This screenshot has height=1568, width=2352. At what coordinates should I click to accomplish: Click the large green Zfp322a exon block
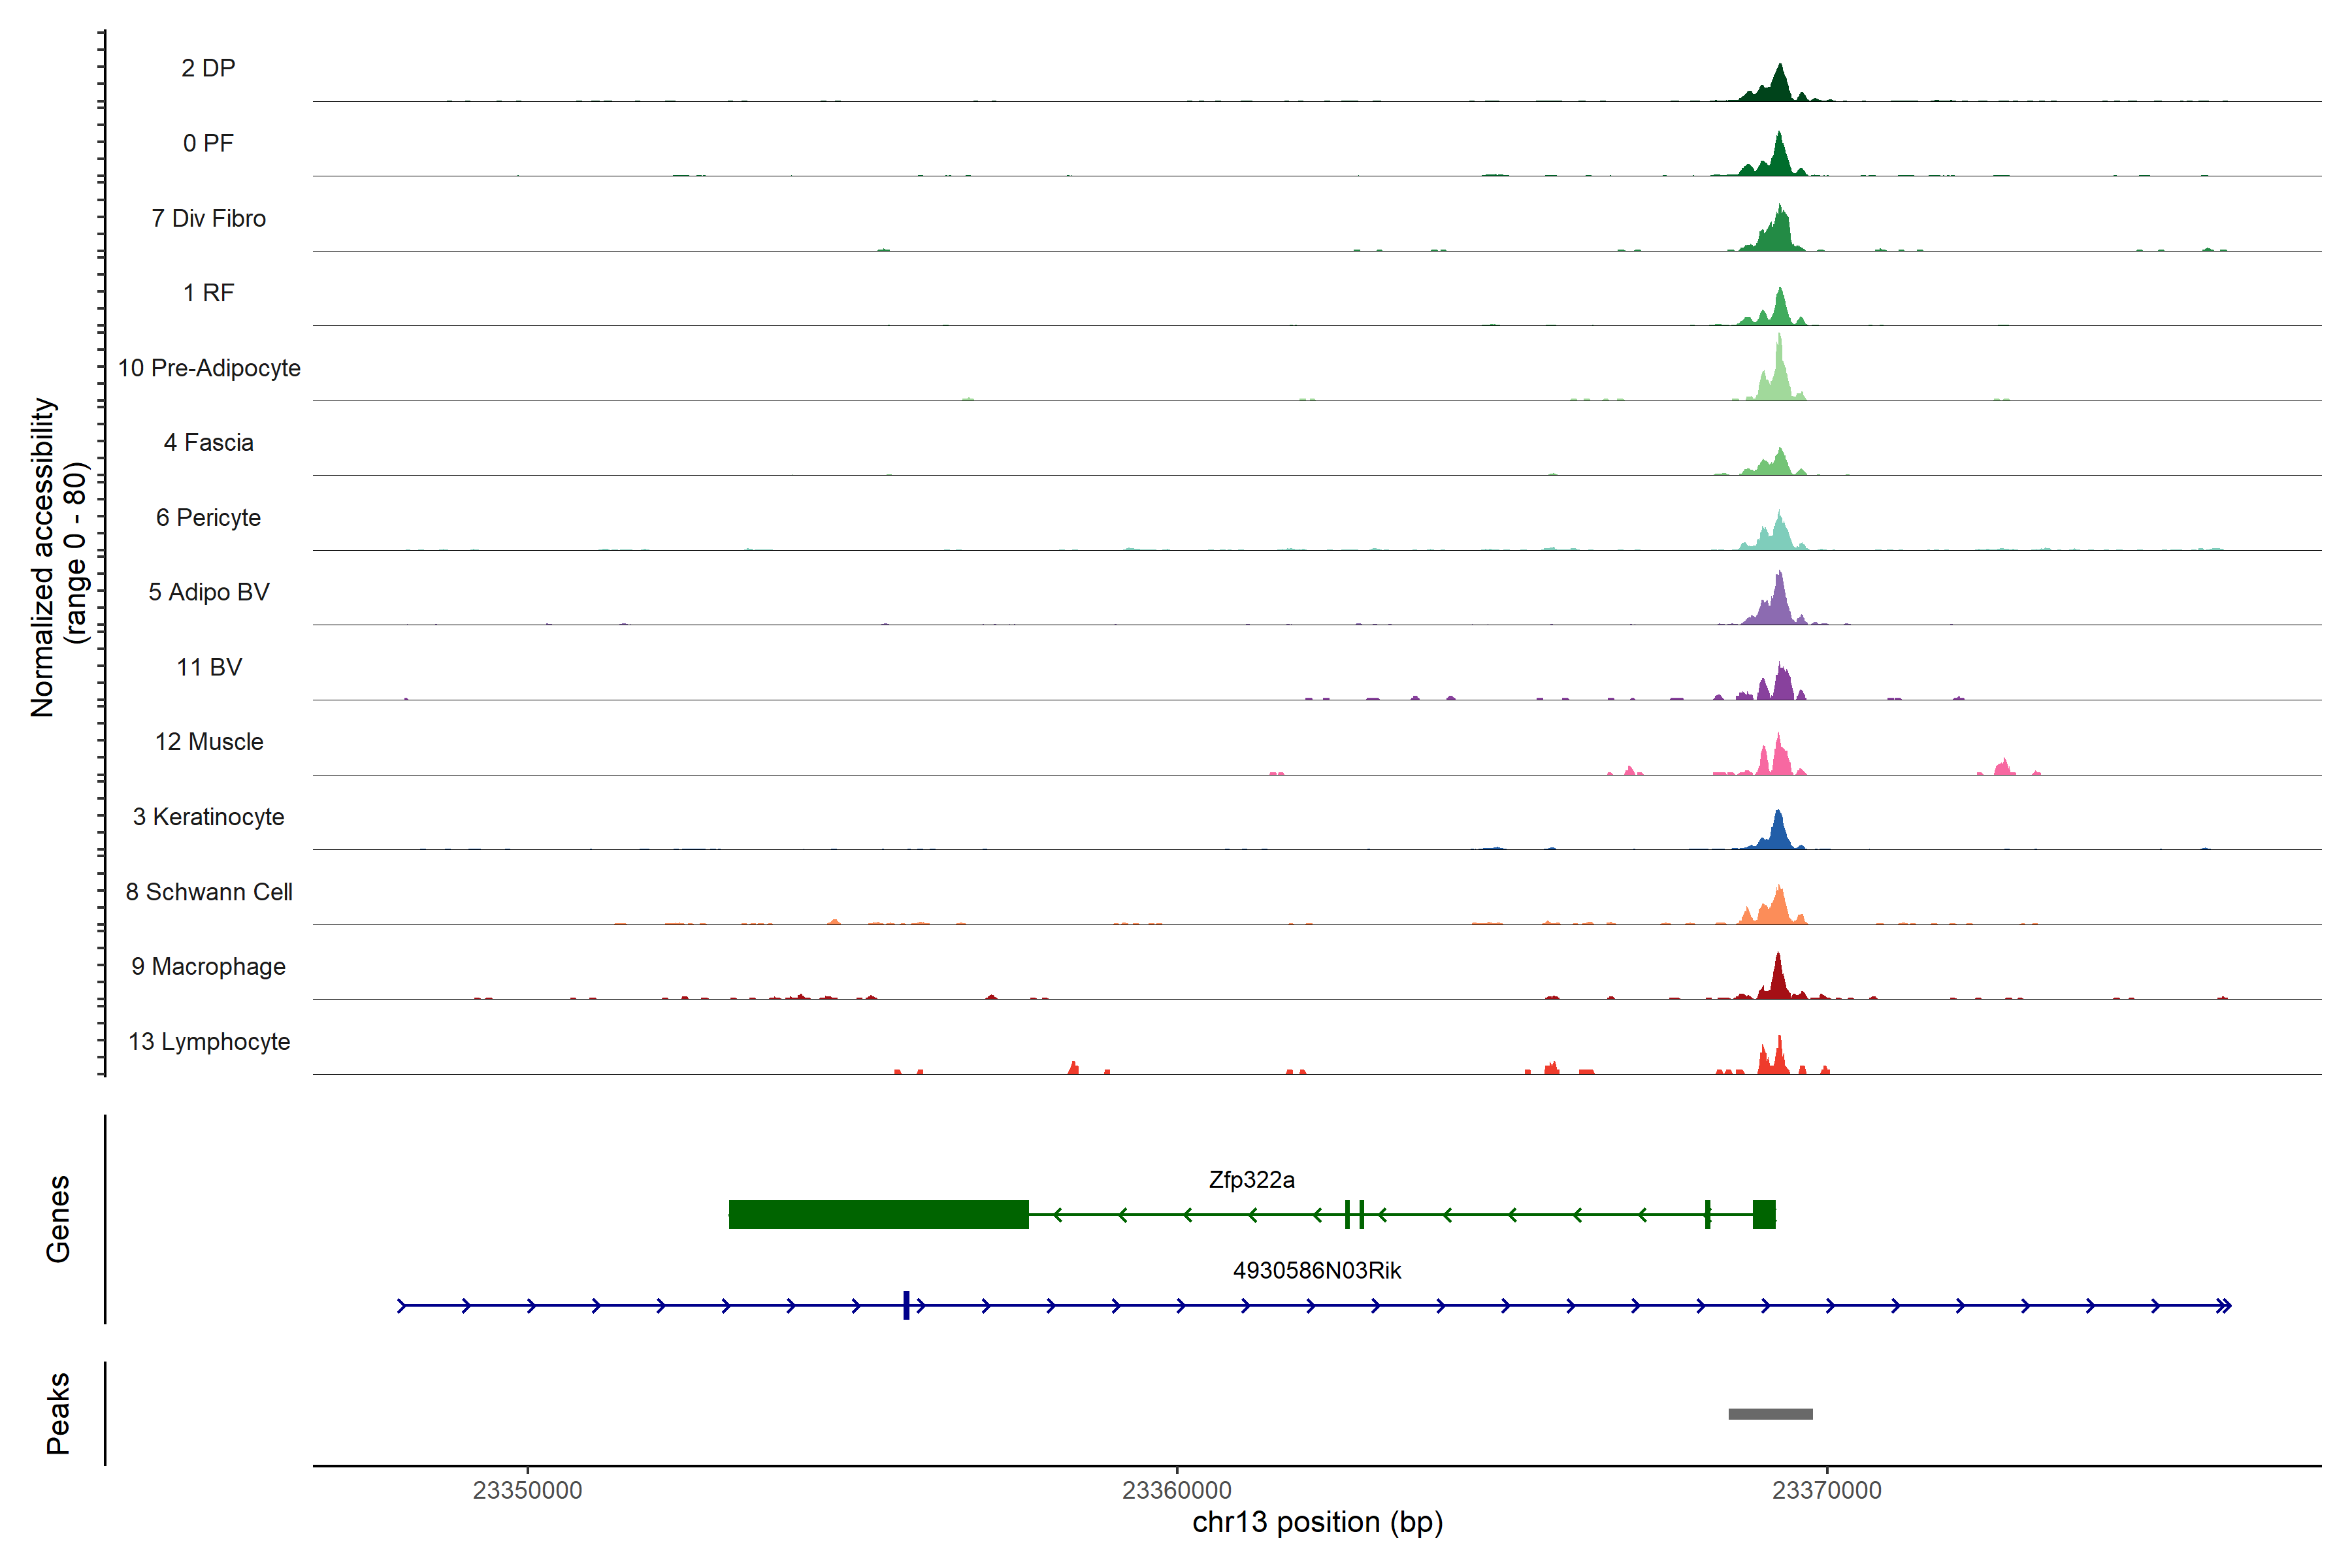(x=878, y=1214)
